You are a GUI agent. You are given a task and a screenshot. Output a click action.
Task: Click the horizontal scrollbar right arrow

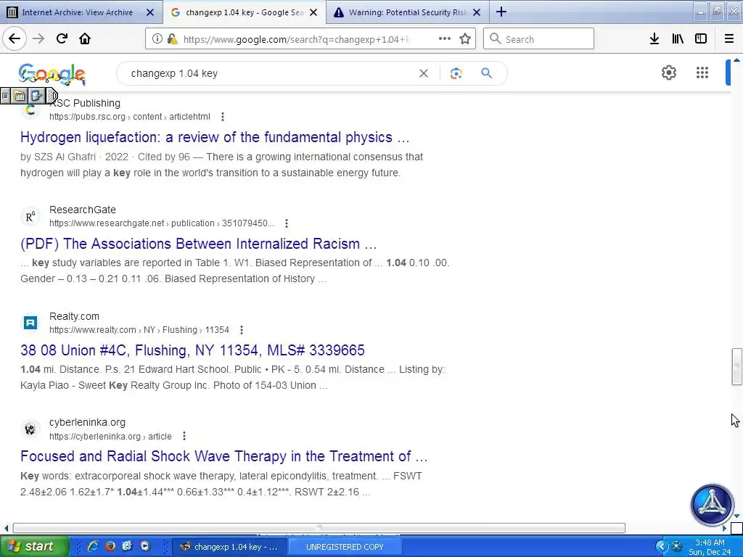725,528
